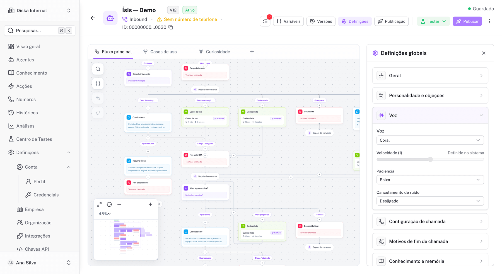This screenshot has height=274, width=502.
Task: Focus the Pesquisar search field
Action: coord(40,31)
